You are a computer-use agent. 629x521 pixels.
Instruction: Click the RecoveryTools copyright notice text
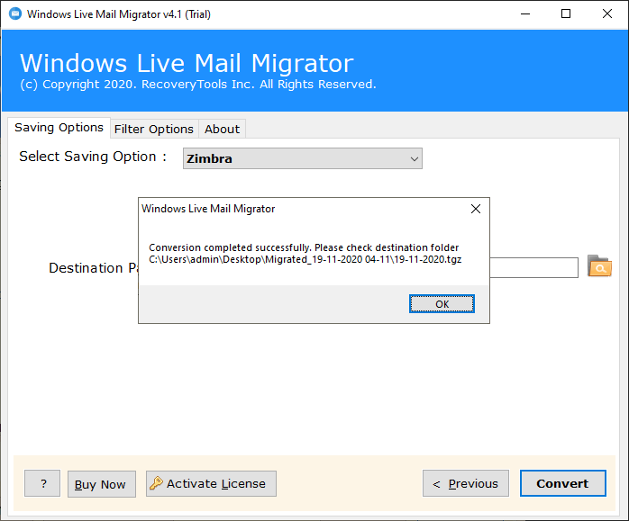(x=198, y=84)
